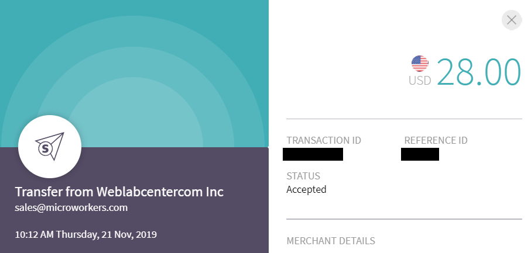Click the USD currency label

coord(420,81)
